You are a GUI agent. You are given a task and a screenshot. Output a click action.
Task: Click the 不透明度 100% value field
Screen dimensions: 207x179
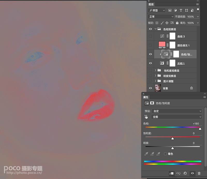191,17
